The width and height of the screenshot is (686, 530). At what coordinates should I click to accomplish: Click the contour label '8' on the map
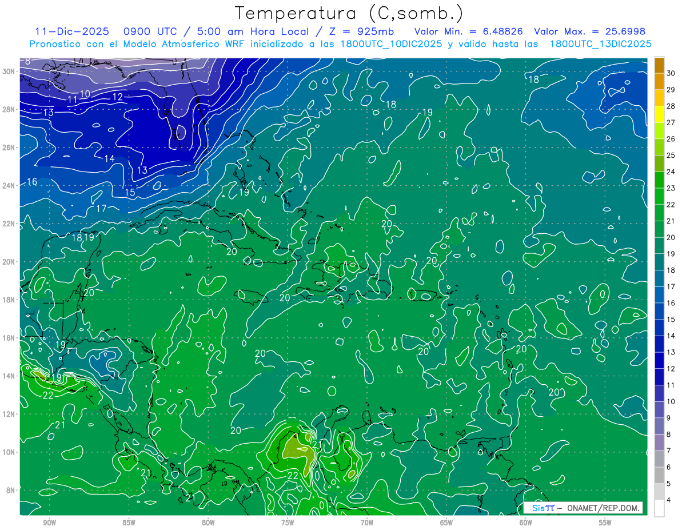point(27,61)
